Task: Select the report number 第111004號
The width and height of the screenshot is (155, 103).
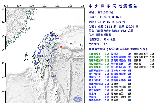Action: pyautogui.click(x=105, y=12)
